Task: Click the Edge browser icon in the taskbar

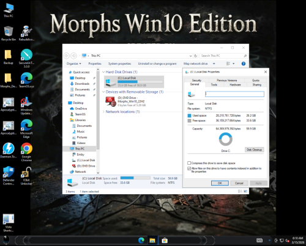Action: click(141, 241)
